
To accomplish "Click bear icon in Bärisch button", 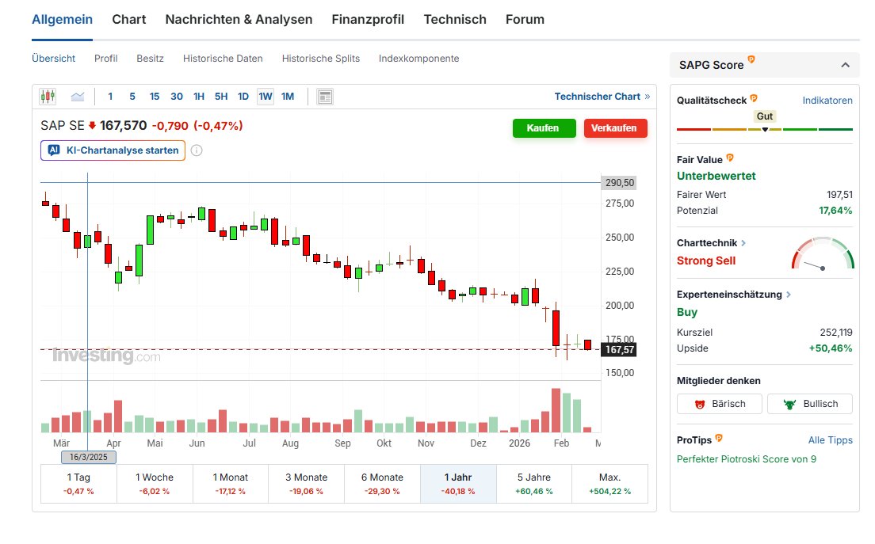I will pyautogui.click(x=700, y=404).
